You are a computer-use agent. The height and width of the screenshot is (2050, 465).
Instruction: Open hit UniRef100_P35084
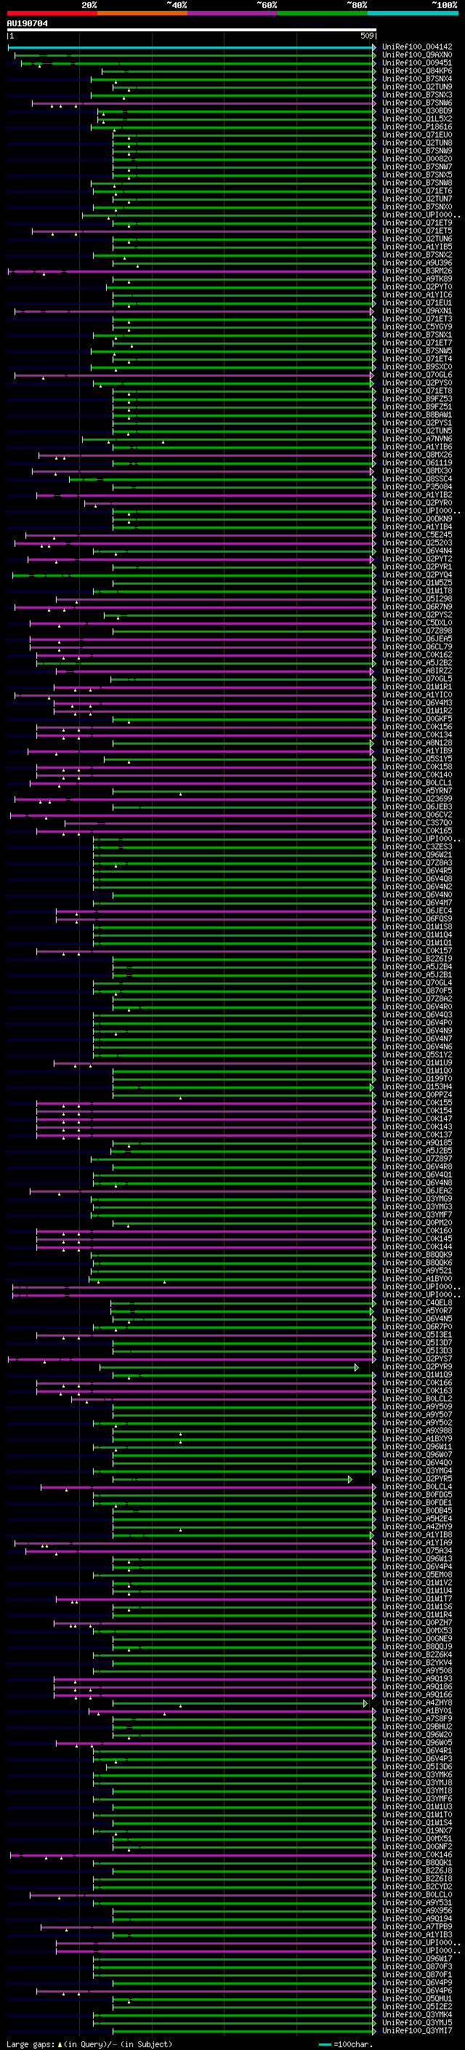click(417, 487)
